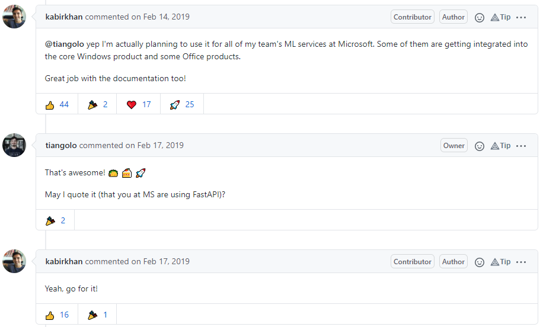Image resolution: width=543 pixels, height=327 pixels.
Task: Click tiangolo's profile avatar
Action: click(x=14, y=145)
